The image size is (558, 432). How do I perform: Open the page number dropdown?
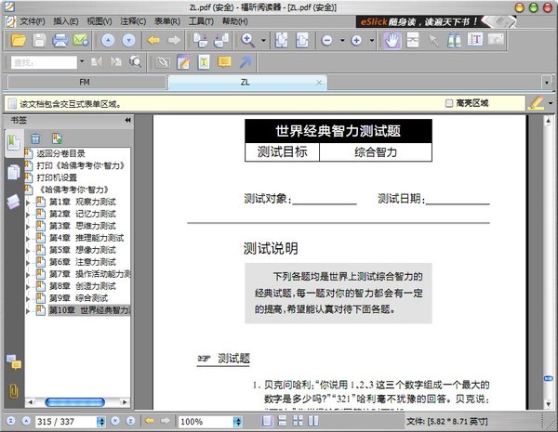[101, 422]
